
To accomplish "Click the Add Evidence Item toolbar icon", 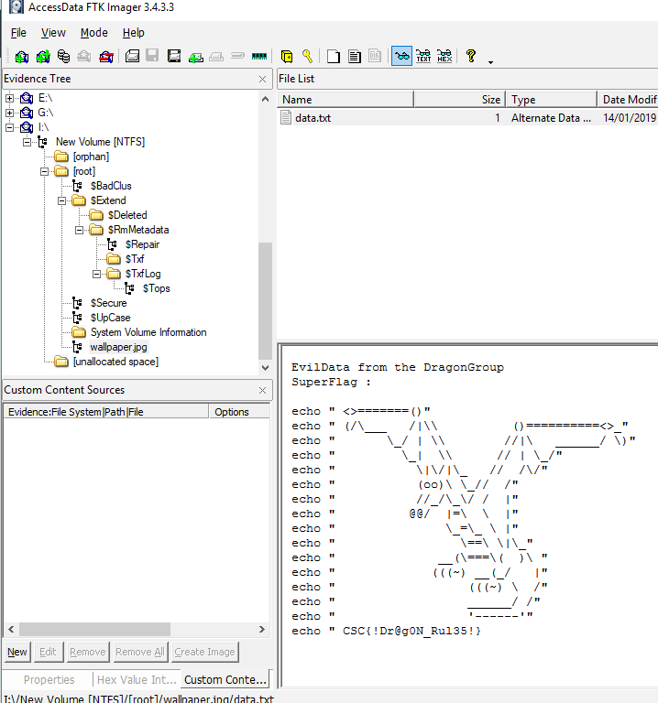I will [x=22, y=57].
